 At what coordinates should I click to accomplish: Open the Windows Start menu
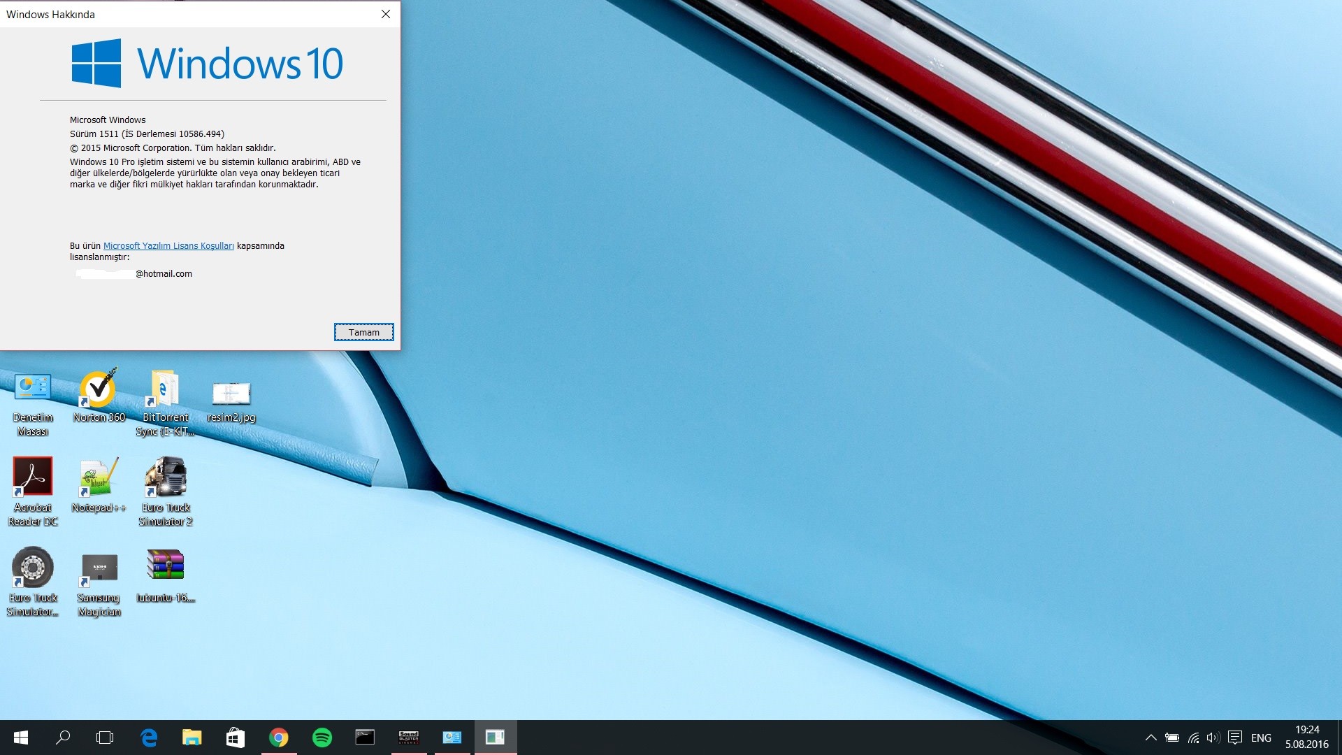point(20,738)
